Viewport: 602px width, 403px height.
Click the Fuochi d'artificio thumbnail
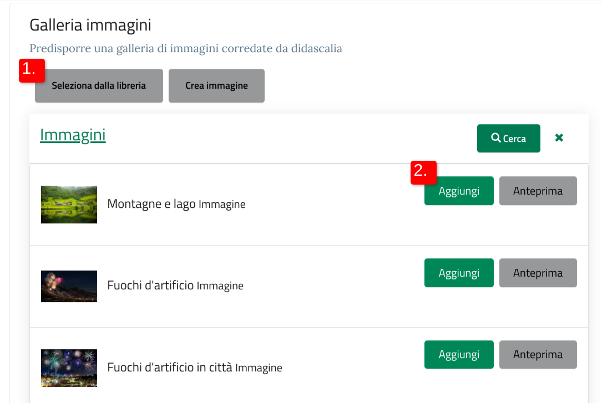pyautogui.click(x=69, y=287)
